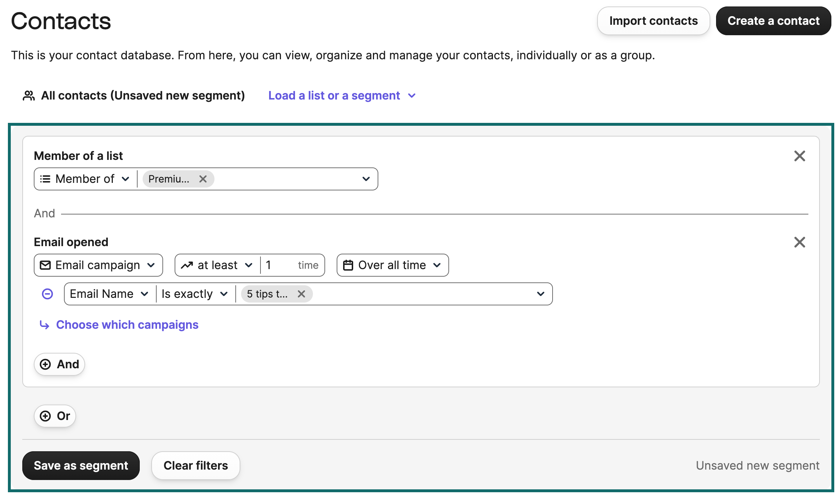Click the list icon inside the Member of selector

[x=45, y=179]
